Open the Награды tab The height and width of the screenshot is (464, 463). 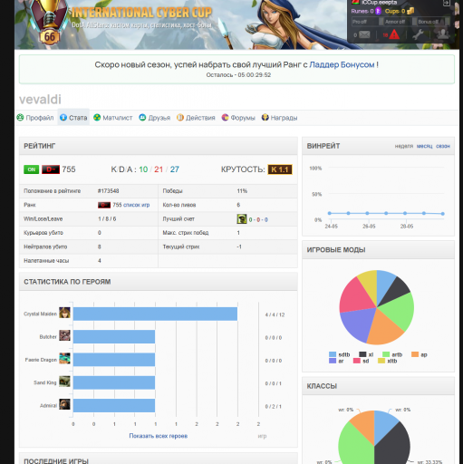[x=280, y=118]
